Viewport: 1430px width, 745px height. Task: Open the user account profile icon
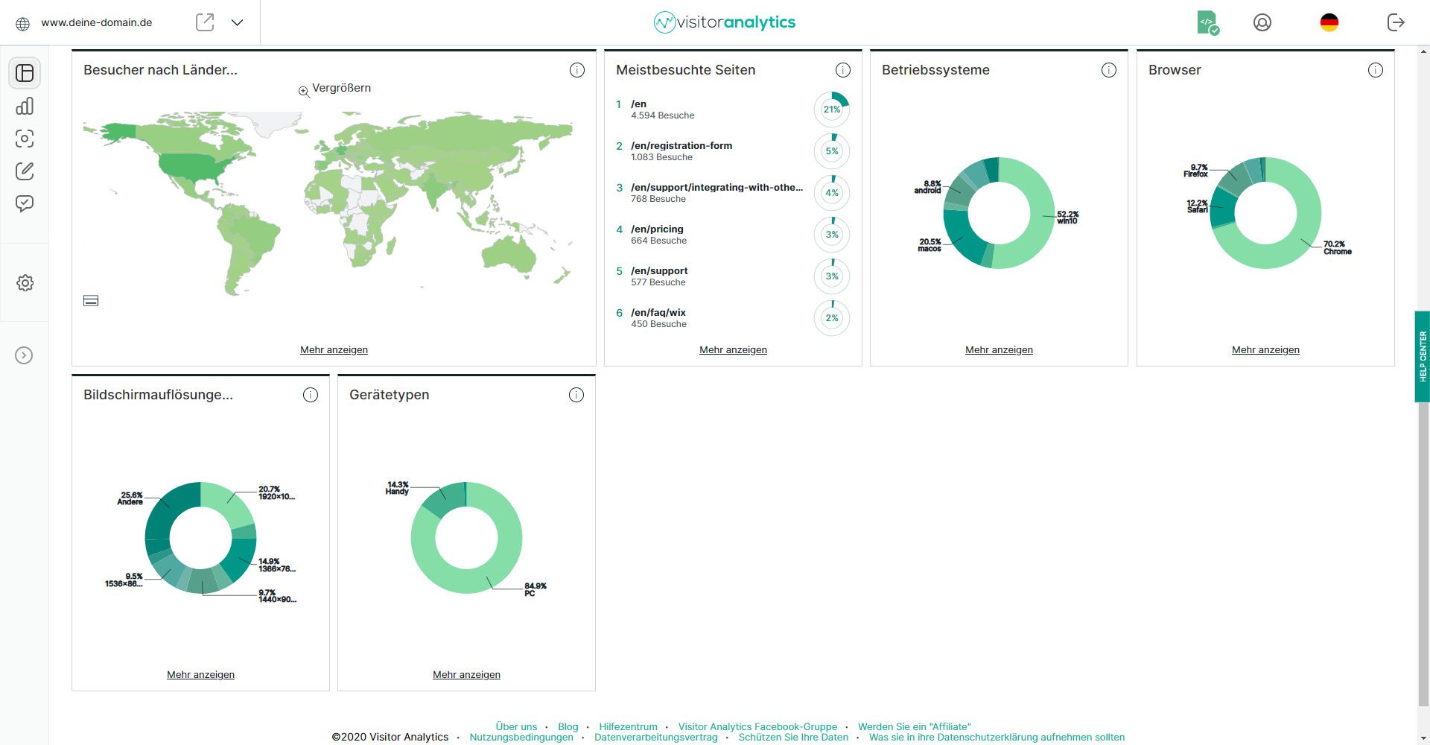(x=1262, y=22)
